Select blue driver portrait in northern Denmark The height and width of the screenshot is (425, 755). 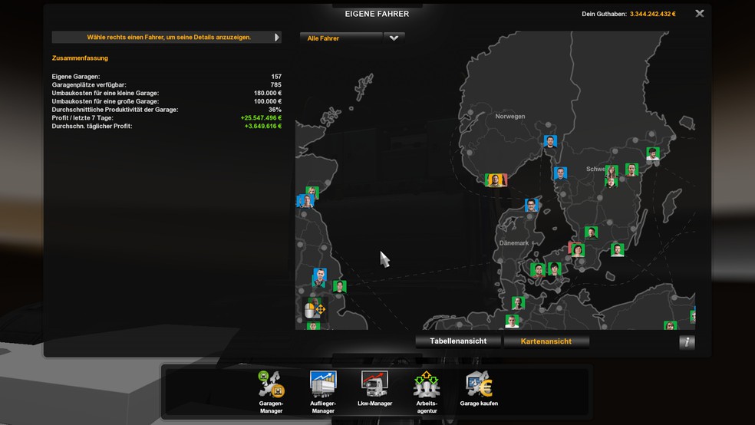[532, 205]
